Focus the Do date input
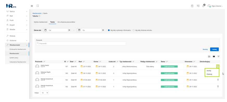227x102 pixels. pyautogui.click(x=91, y=30)
